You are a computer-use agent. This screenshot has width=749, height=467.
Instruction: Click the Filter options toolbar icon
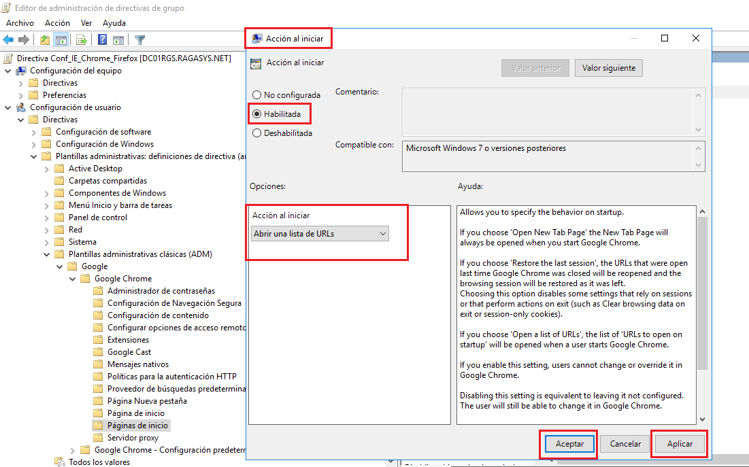pyautogui.click(x=140, y=39)
